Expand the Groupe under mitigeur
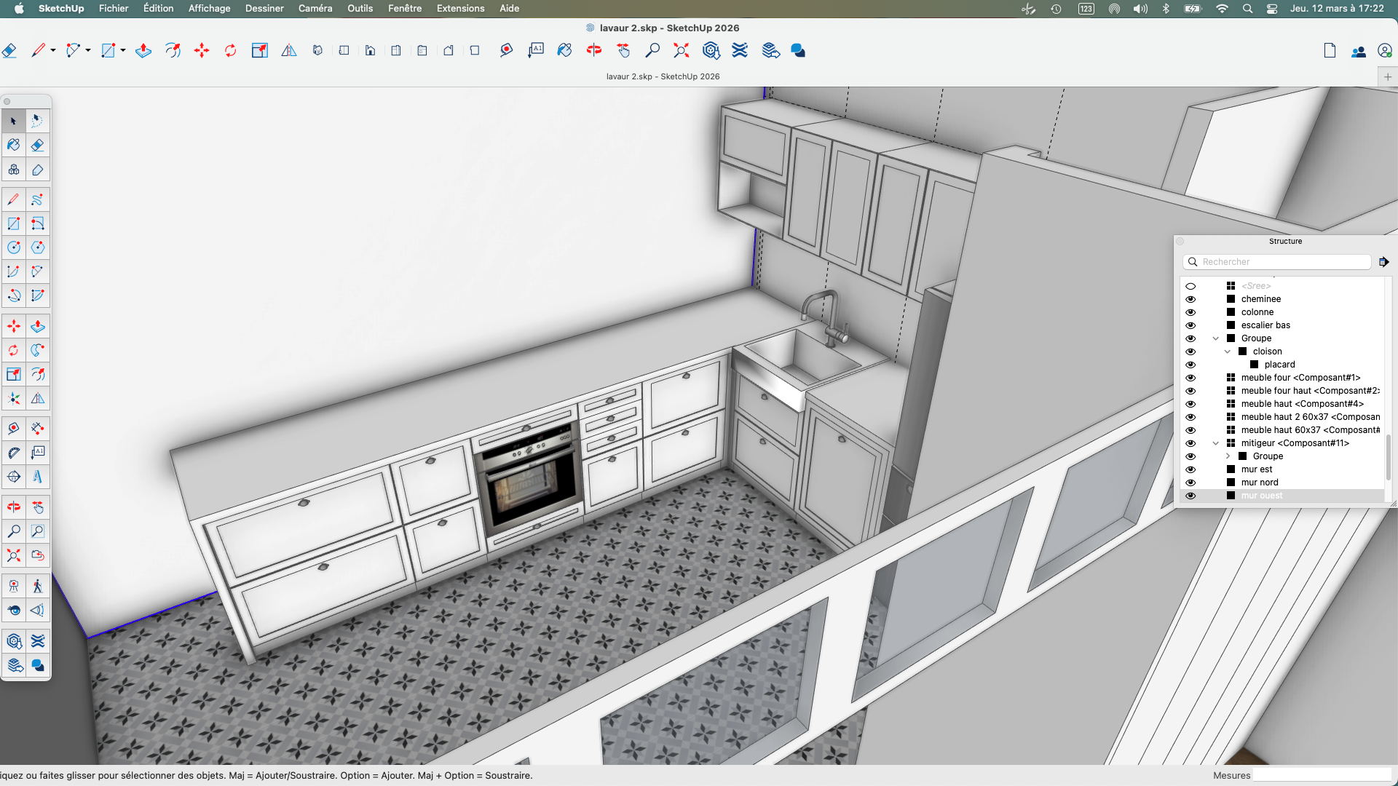This screenshot has width=1398, height=786. pos(1230,456)
